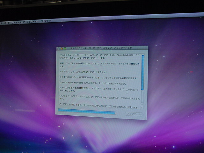Click the yellow minimize button of updater window
Image resolution: width=204 pixels, height=153 pixels.
click(x=62, y=49)
